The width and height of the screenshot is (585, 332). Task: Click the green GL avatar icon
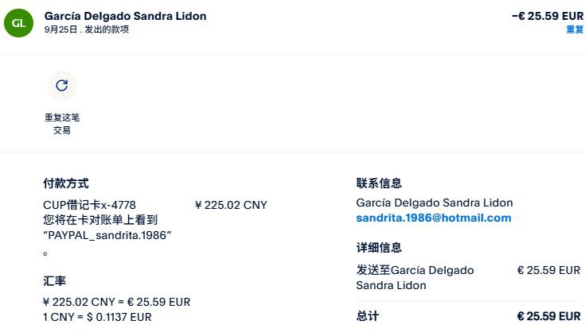[x=18, y=22]
